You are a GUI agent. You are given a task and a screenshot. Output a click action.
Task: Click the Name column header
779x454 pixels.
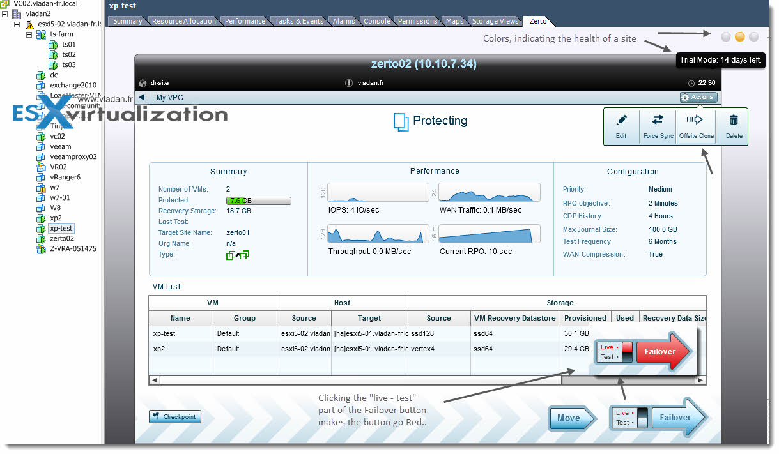(x=181, y=318)
